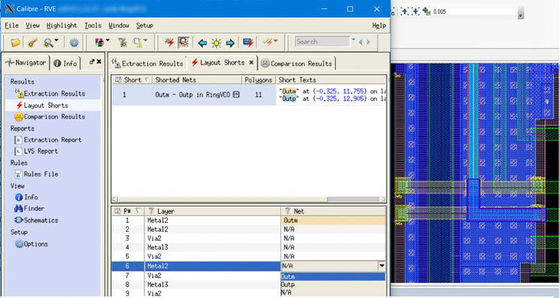Open the document warning icon dropdown arrow

[x=146, y=41]
